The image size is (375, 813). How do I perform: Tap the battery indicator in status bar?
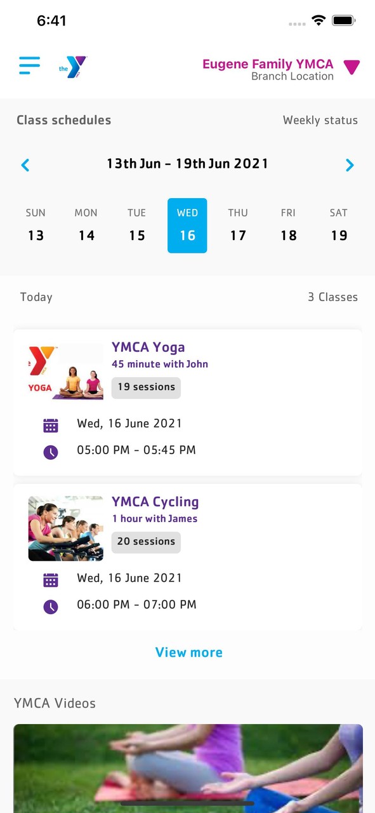[x=344, y=20]
